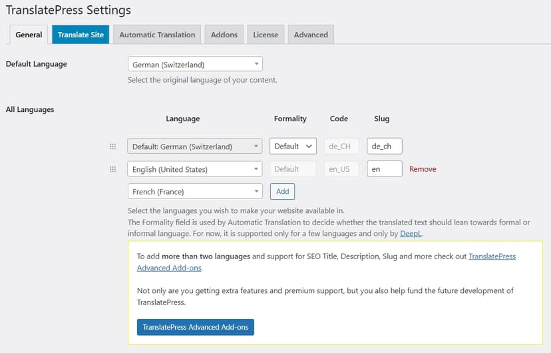
Task: Edit the en slug field
Action: [x=385, y=169]
